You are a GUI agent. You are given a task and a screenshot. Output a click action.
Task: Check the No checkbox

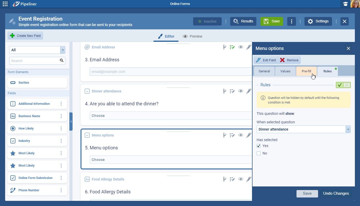point(259,153)
